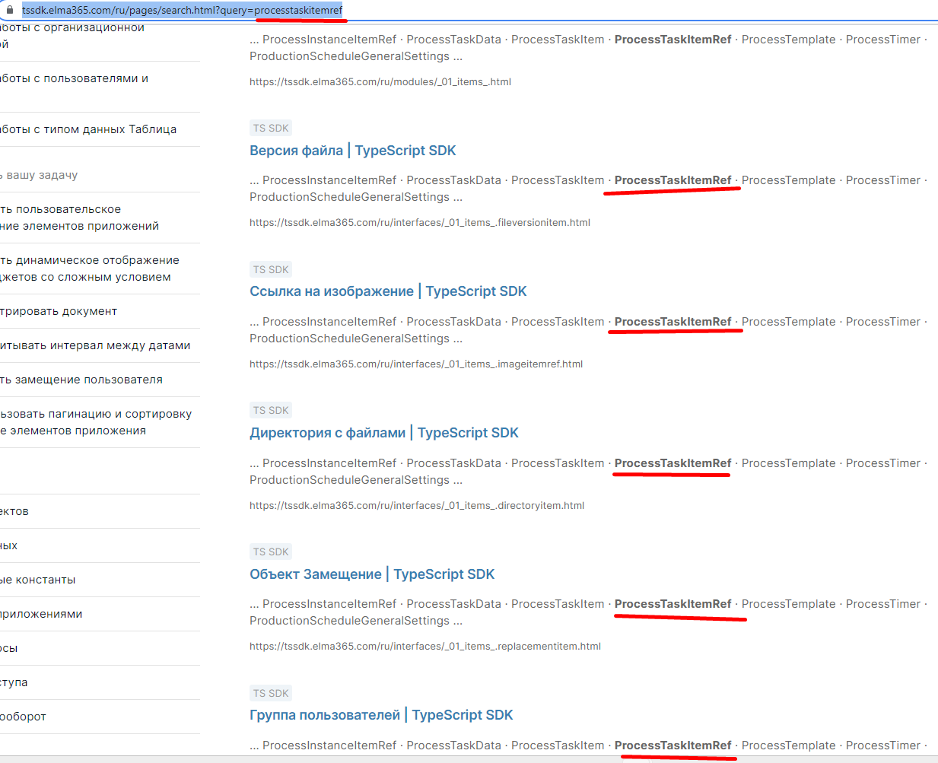This screenshot has width=938, height=763.
Task: Click the lock icon in address bar
Action: click(10, 10)
